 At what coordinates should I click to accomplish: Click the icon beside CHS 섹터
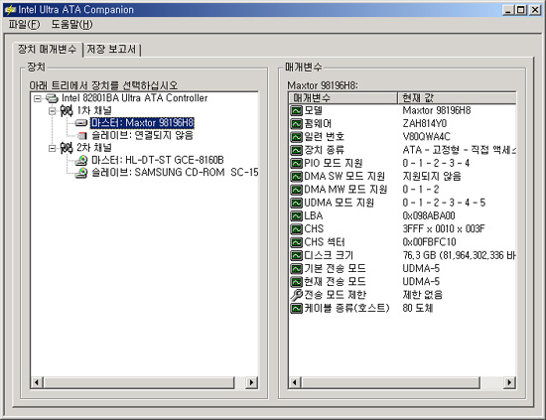(x=297, y=242)
